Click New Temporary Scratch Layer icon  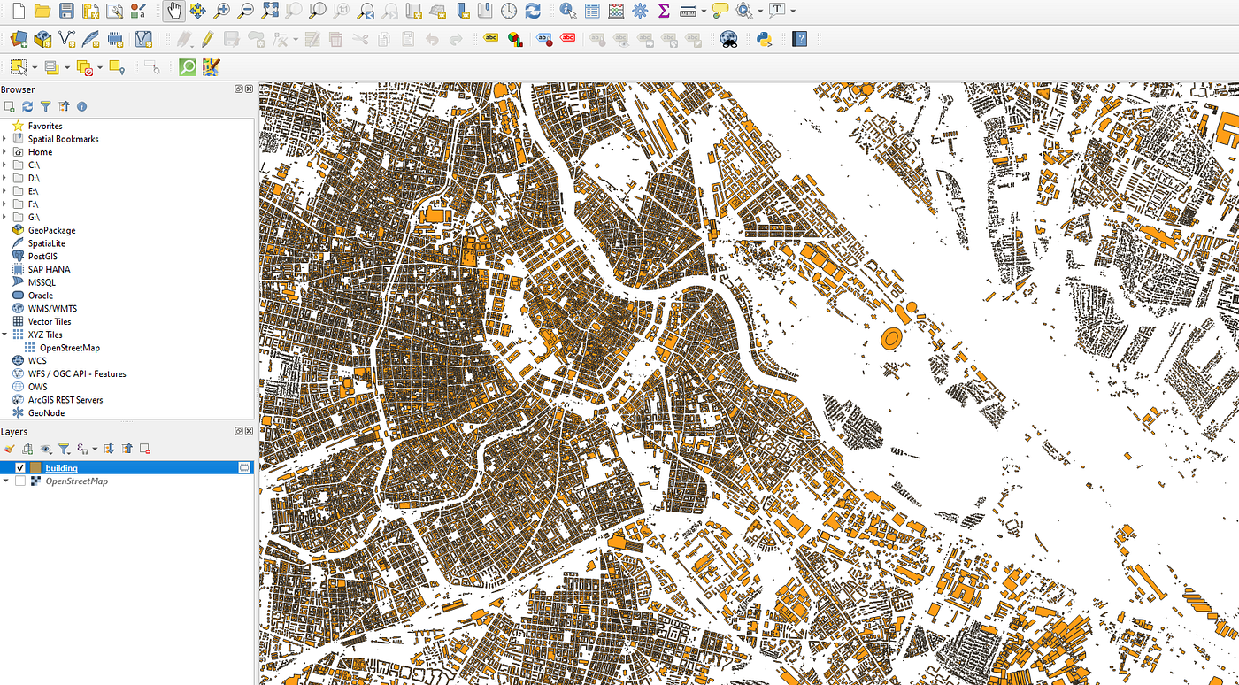click(113, 39)
